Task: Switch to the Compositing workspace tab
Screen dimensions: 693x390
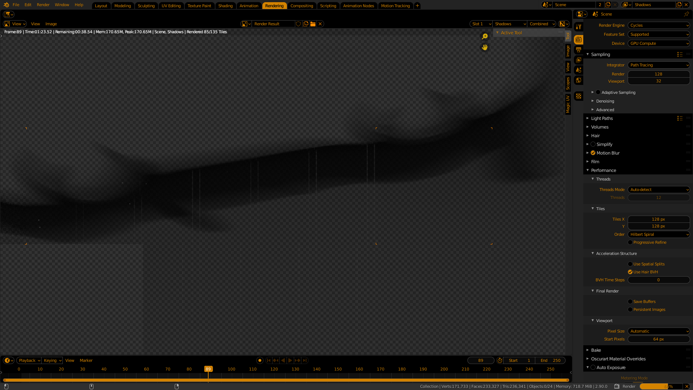Action: tap(302, 6)
